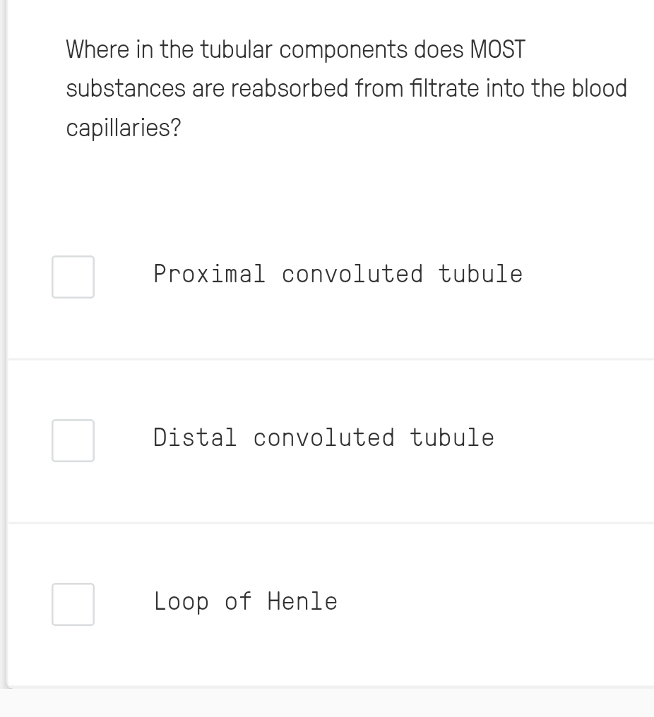Check the Distal convoluted tubule checkbox

pyautogui.click(x=73, y=440)
